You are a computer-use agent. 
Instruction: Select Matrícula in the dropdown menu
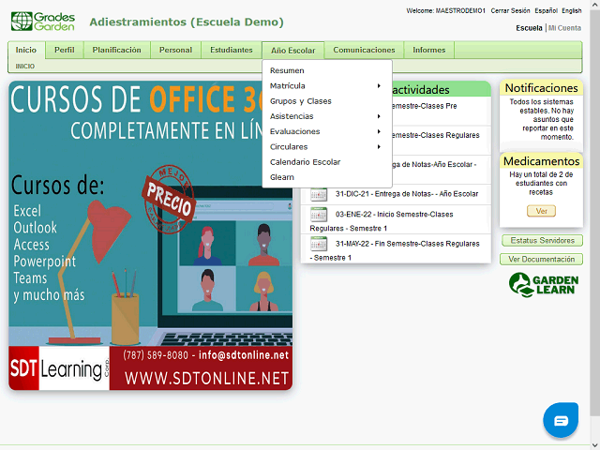tap(327, 85)
